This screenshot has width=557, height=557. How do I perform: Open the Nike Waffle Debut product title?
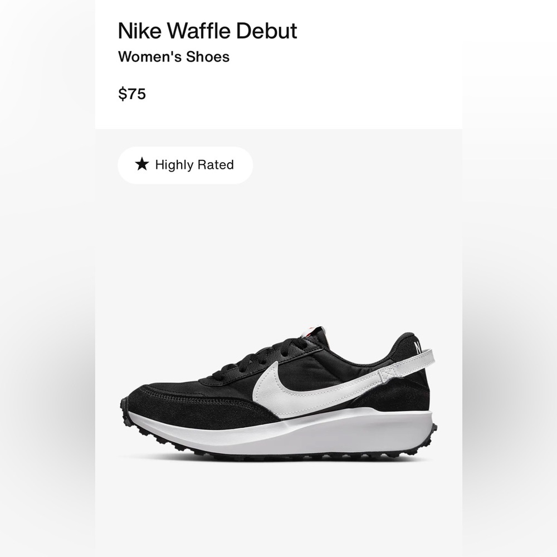pos(207,32)
